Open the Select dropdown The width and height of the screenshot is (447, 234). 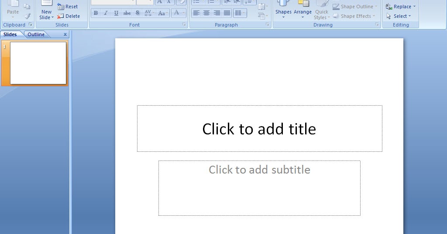pos(399,16)
